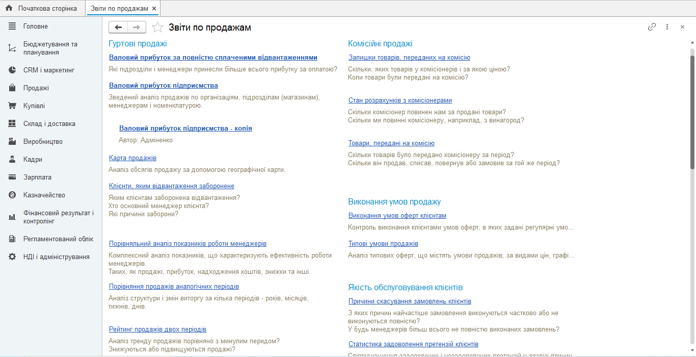The image size is (696, 357).
Task: Open Залишки товарів, переданих на комісію
Action: (409, 58)
